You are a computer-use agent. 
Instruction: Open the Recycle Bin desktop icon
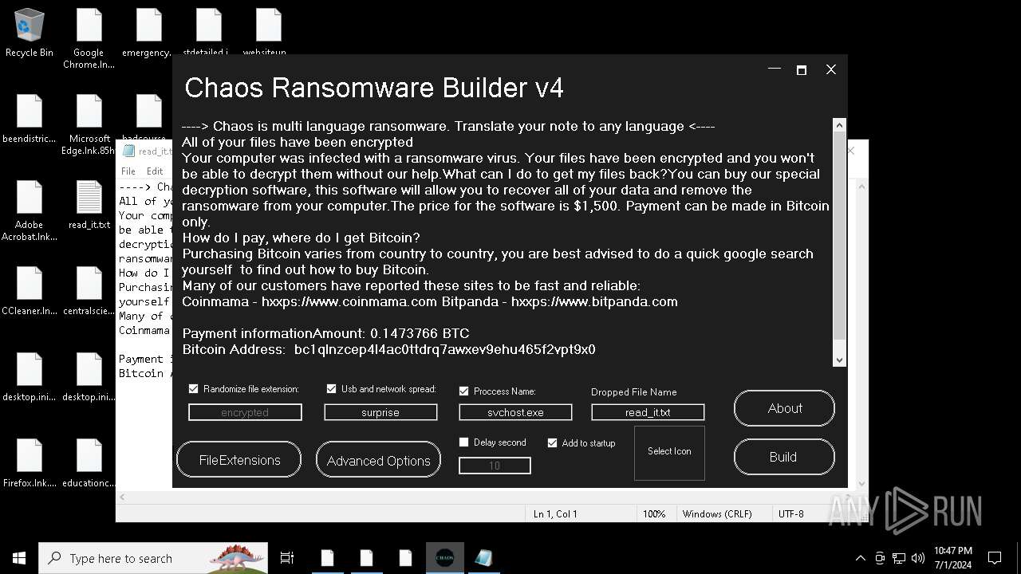(30, 33)
